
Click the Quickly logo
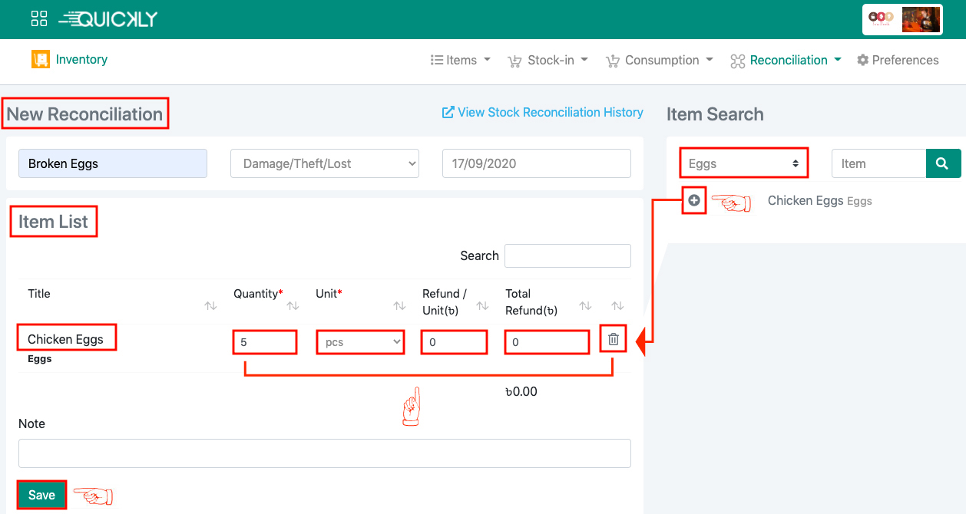[x=108, y=19]
